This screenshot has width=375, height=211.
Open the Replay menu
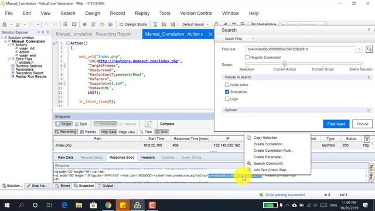click(142, 13)
